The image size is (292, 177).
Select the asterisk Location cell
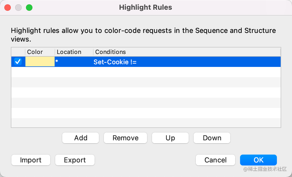[x=73, y=62]
